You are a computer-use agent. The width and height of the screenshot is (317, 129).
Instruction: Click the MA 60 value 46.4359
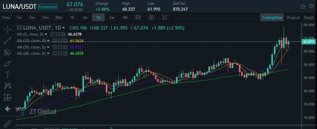coord(76,53)
